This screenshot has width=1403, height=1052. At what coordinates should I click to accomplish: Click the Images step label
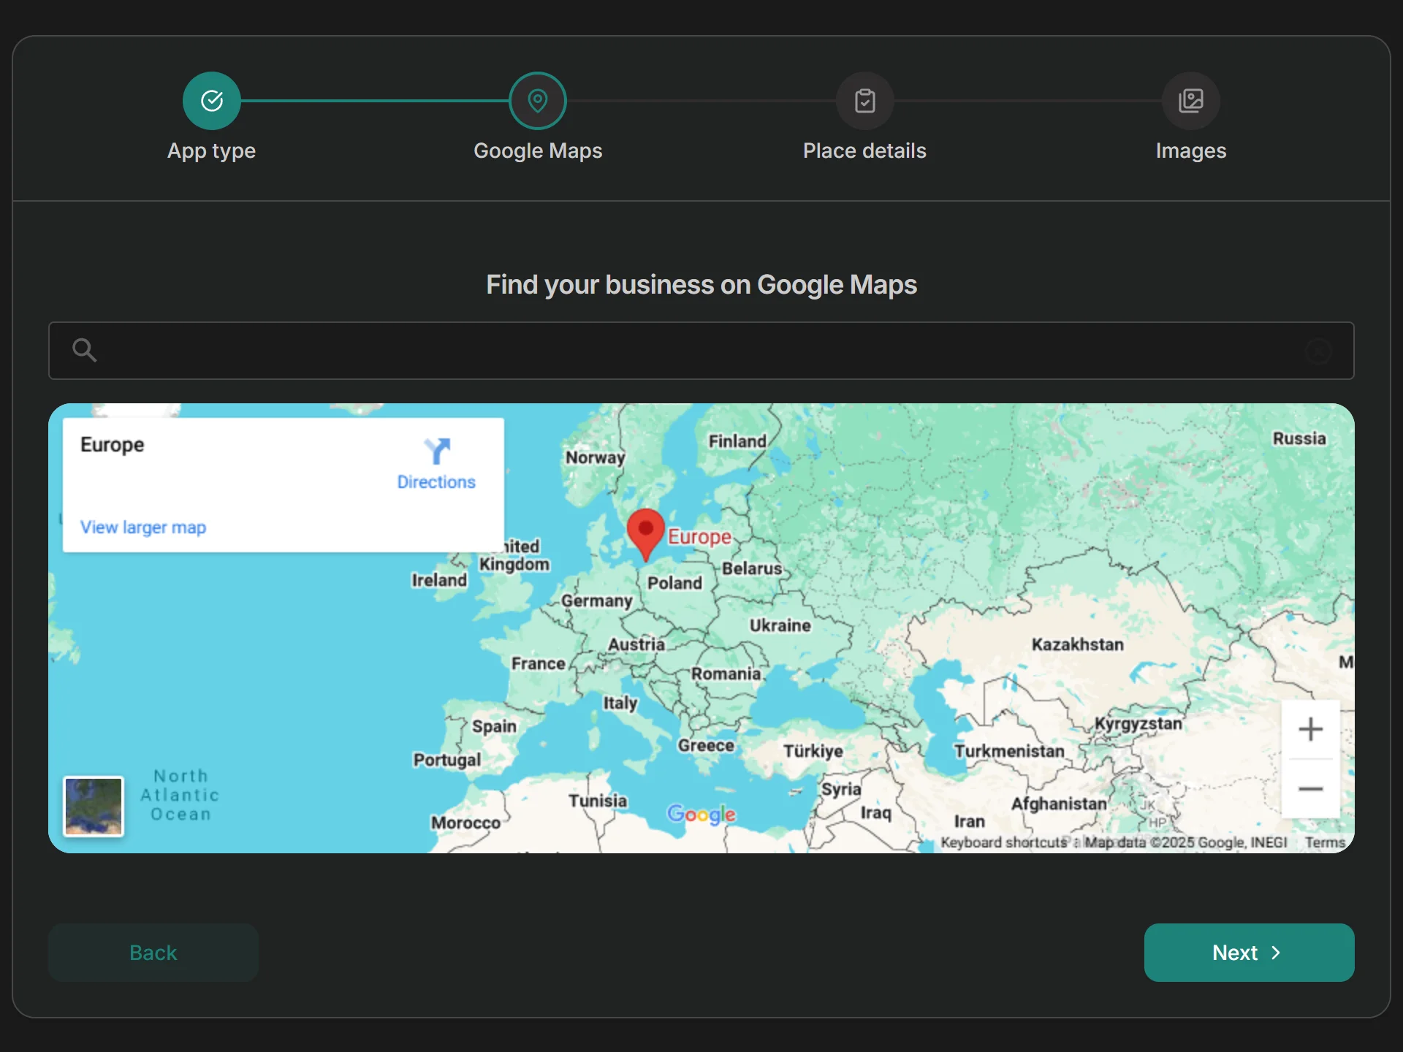click(1191, 151)
